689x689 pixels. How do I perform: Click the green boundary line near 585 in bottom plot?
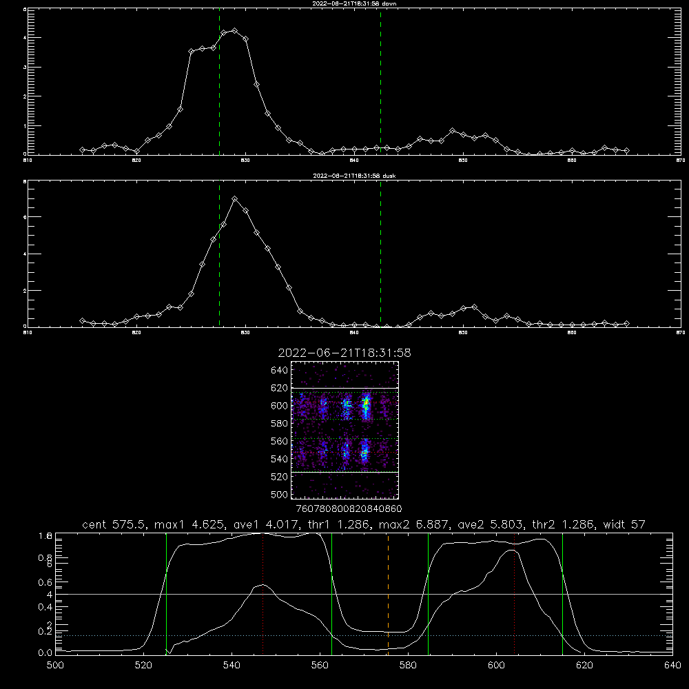[429, 593]
